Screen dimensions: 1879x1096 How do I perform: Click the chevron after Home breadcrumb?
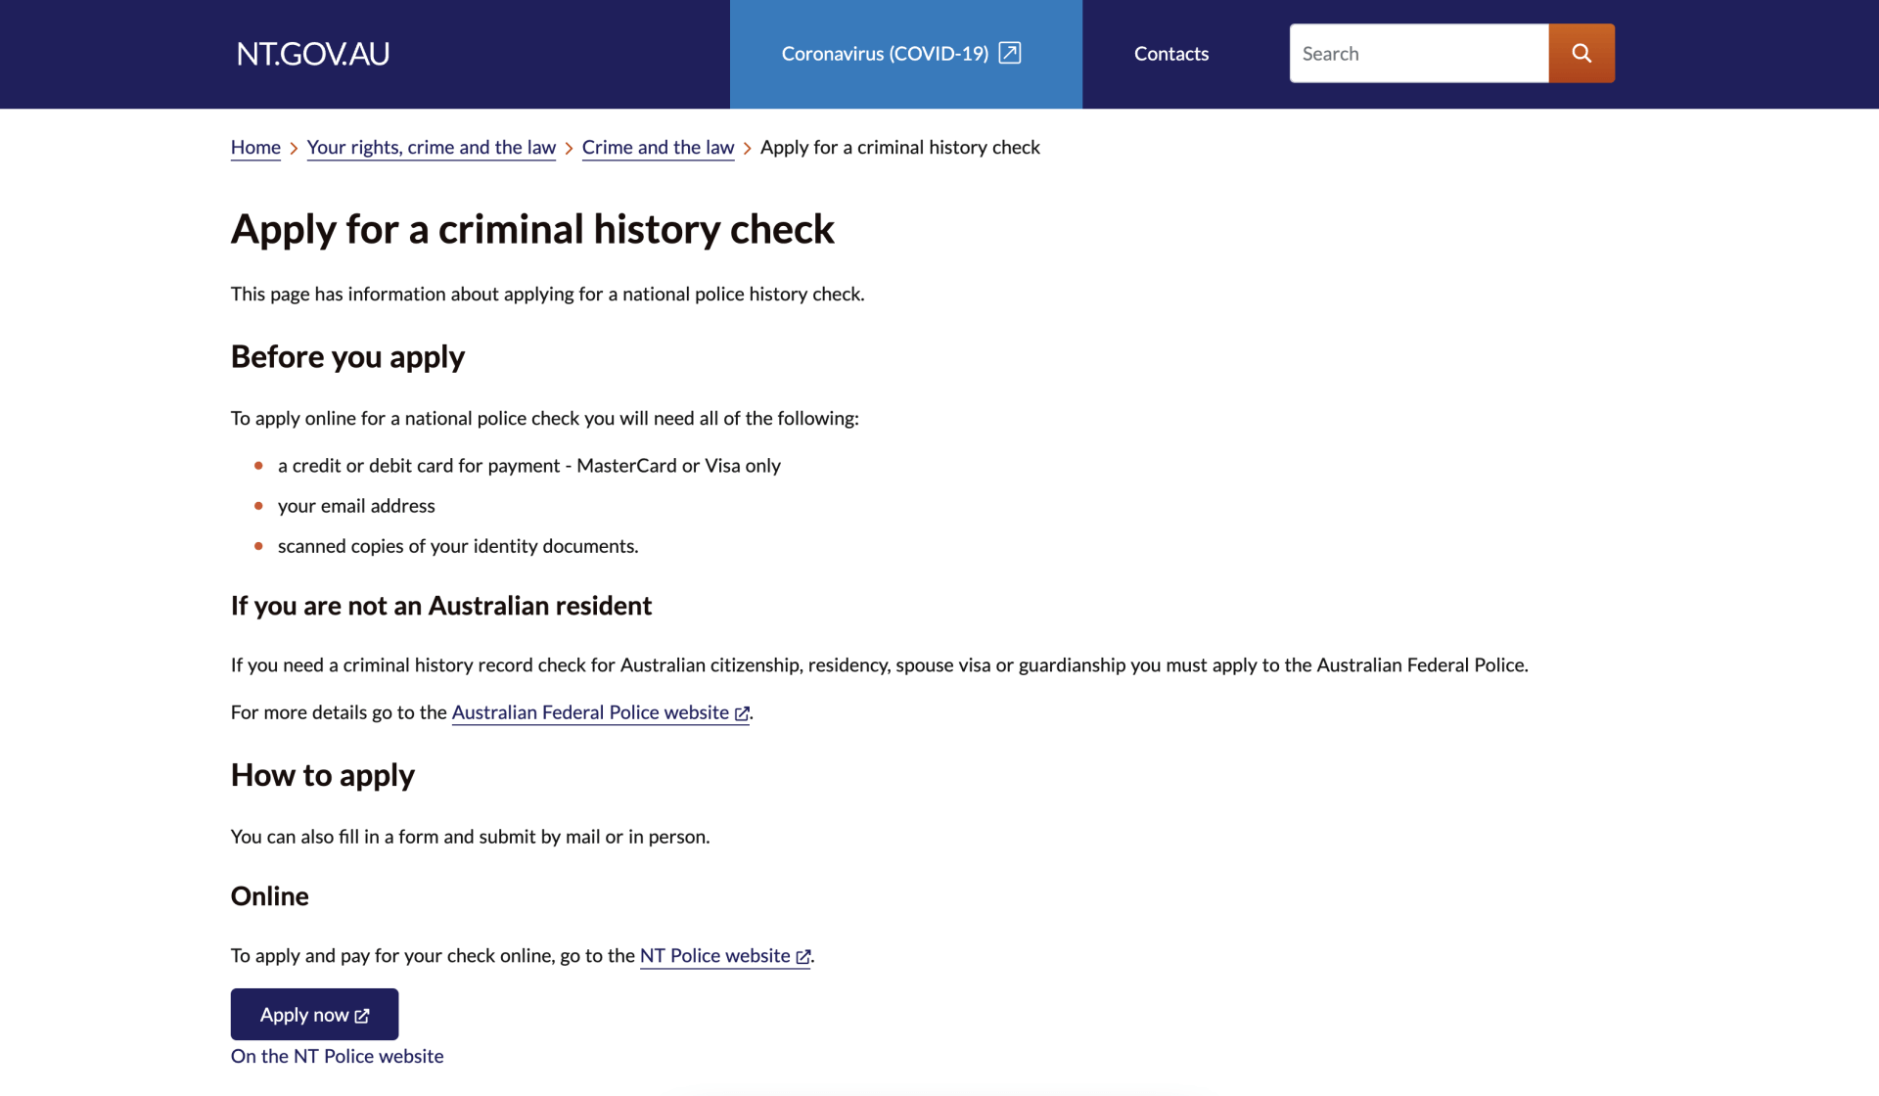click(x=293, y=148)
